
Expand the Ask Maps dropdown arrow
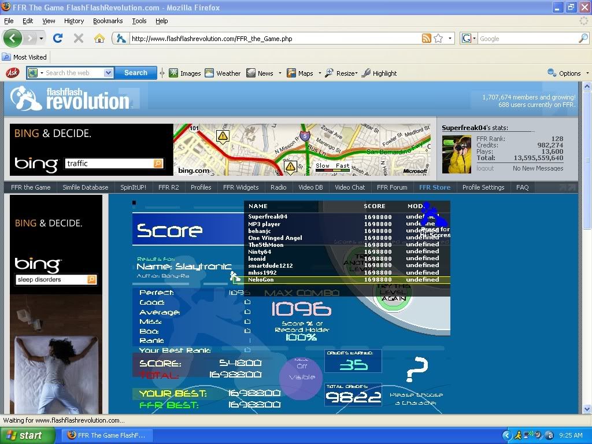tap(319, 73)
